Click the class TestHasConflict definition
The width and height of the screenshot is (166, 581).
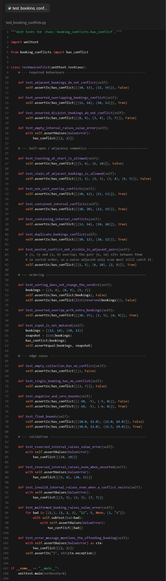[49, 67]
